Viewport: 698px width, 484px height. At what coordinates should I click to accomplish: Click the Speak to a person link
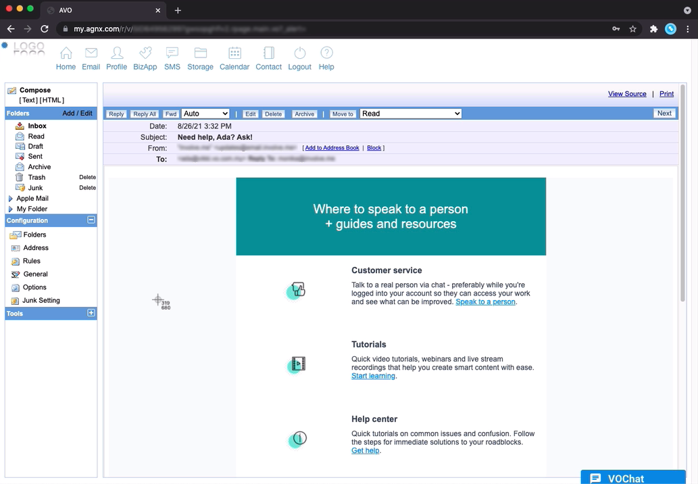(x=485, y=302)
